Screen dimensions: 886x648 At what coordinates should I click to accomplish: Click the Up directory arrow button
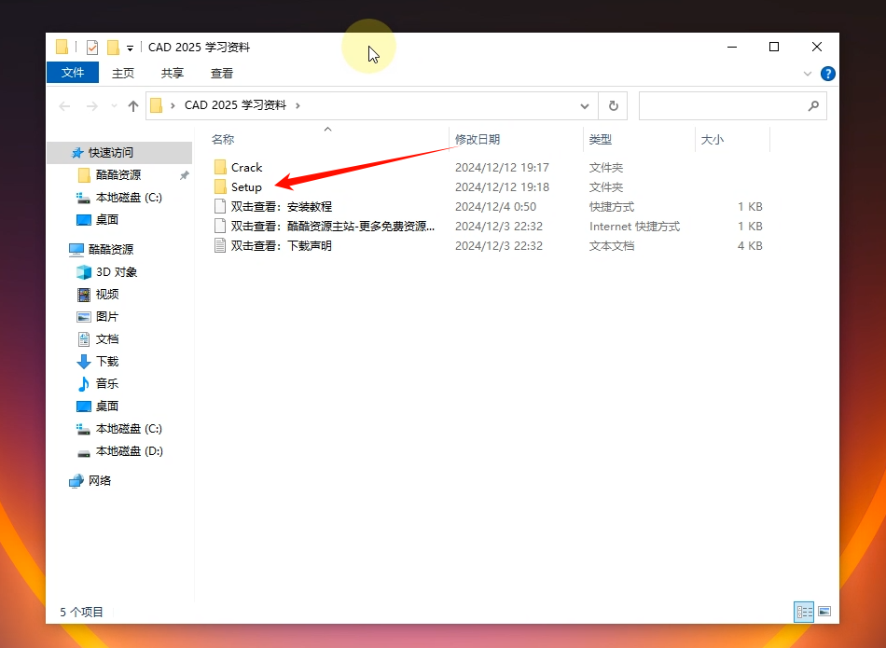pyautogui.click(x=133, y=106)
